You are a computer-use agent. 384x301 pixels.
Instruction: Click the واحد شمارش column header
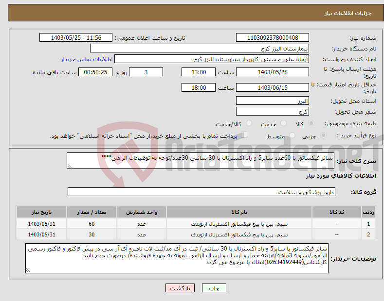tap(142, 212)
